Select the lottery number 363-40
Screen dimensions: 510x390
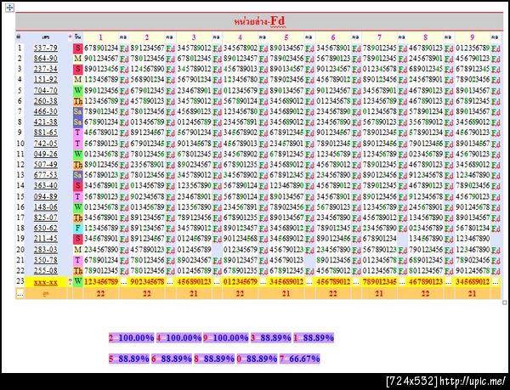click(x=46, y=185)
